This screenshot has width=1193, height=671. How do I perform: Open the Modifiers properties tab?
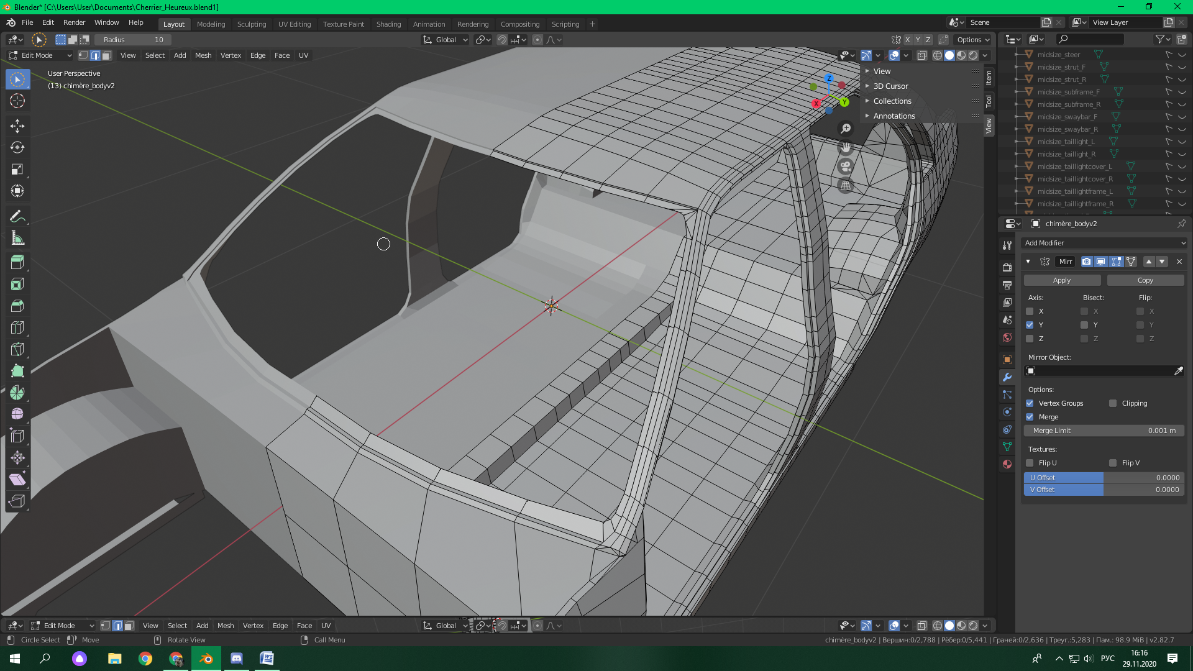(1007, 377)
